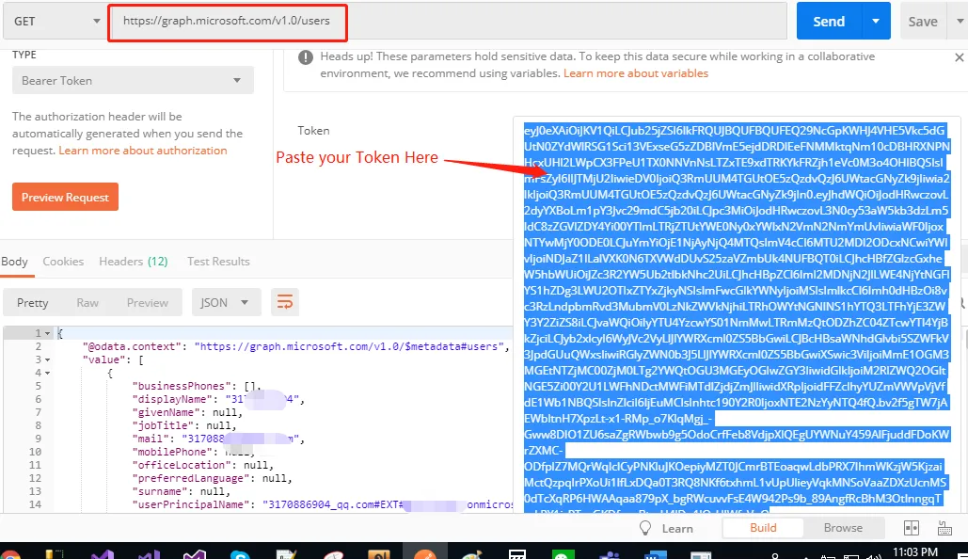Open the GET method dropdown

click(55, 21)
